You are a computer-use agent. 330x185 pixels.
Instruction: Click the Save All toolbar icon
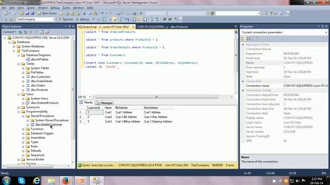pyautogui.click(x=32, y=13)
